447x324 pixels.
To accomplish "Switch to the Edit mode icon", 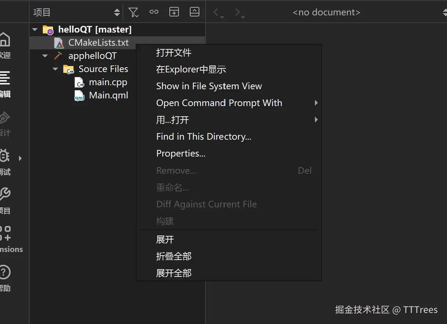I will tap(4, 78).
